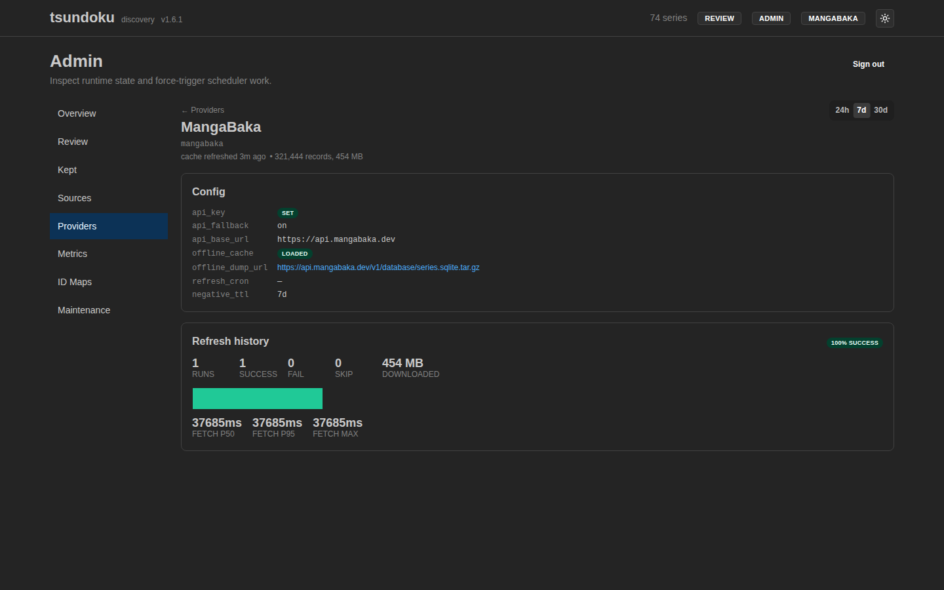This screenshot has height=590, width=944.
Task: Click the Config section heading
Action: tap(208, 192)
